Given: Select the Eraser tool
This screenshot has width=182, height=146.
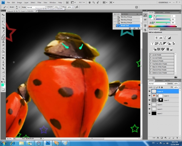Looking at the screenshot, I should point(3,48).
